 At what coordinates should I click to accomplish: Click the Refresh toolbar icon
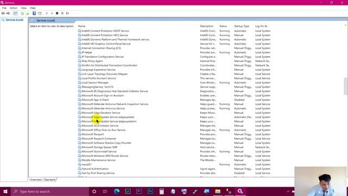(x=22, y=13)
